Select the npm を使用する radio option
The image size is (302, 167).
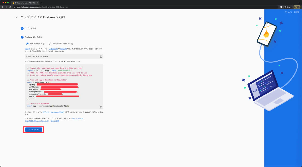point(27,44)
